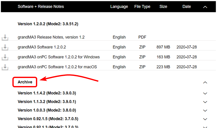Select Version 1.1.4.2 (Mode2: 3.9.0.3) row
Viewport: 217px width, 128px height.
pos(47,93)
